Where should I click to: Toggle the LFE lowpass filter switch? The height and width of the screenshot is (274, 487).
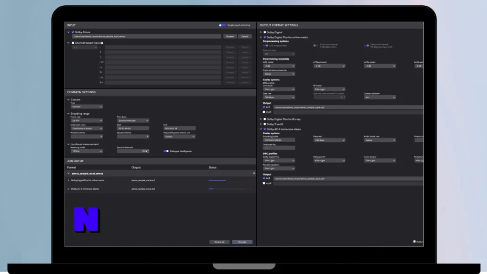pyautogui.click(x=265, y=46)
